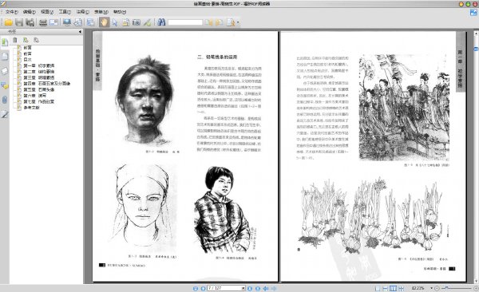
Task: Select the 第三章 bookmark
Action: tap(39, 77)
